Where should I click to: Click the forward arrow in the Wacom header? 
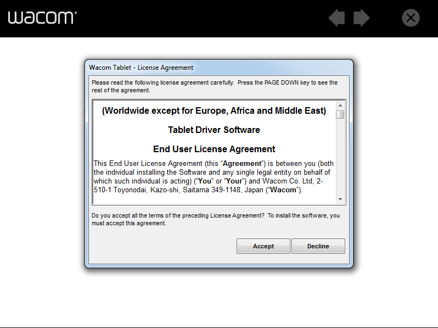(x=362, y=18)
